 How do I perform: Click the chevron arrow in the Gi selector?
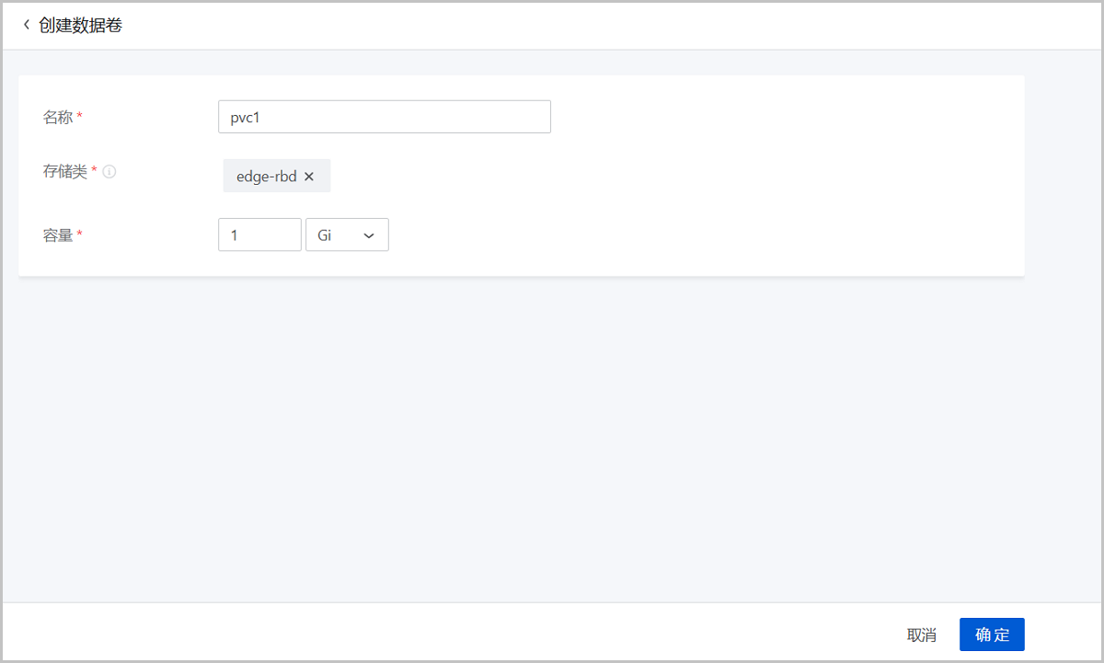(369, 235)
